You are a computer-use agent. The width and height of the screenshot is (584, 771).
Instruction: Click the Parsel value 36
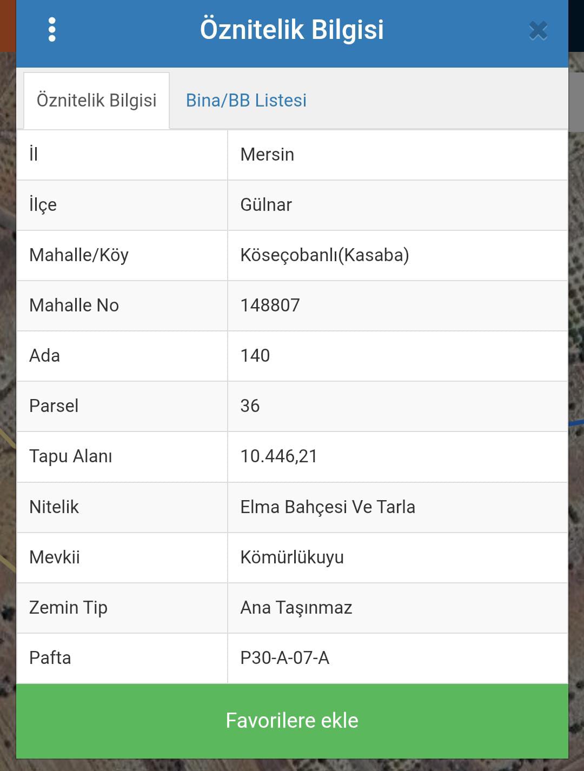pos(250,406)
